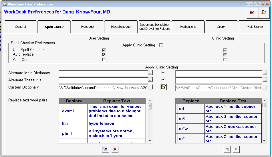The height and width of the screenshot is (157, 272).
Task: Open the Miscellaneous tab
Action: (x=121, y=27)
